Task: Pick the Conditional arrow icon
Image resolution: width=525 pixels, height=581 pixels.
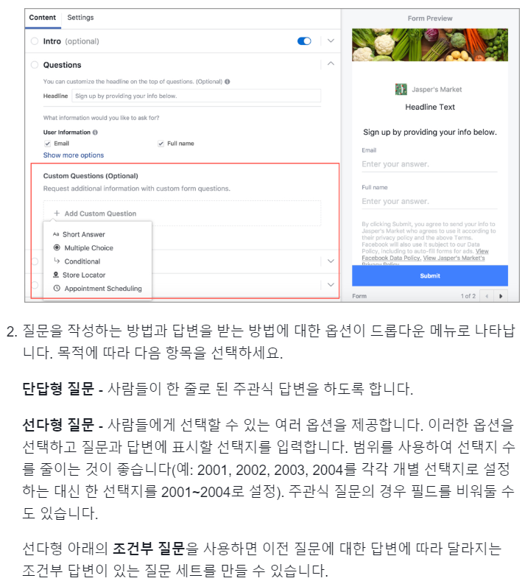Action: [57, 261]
